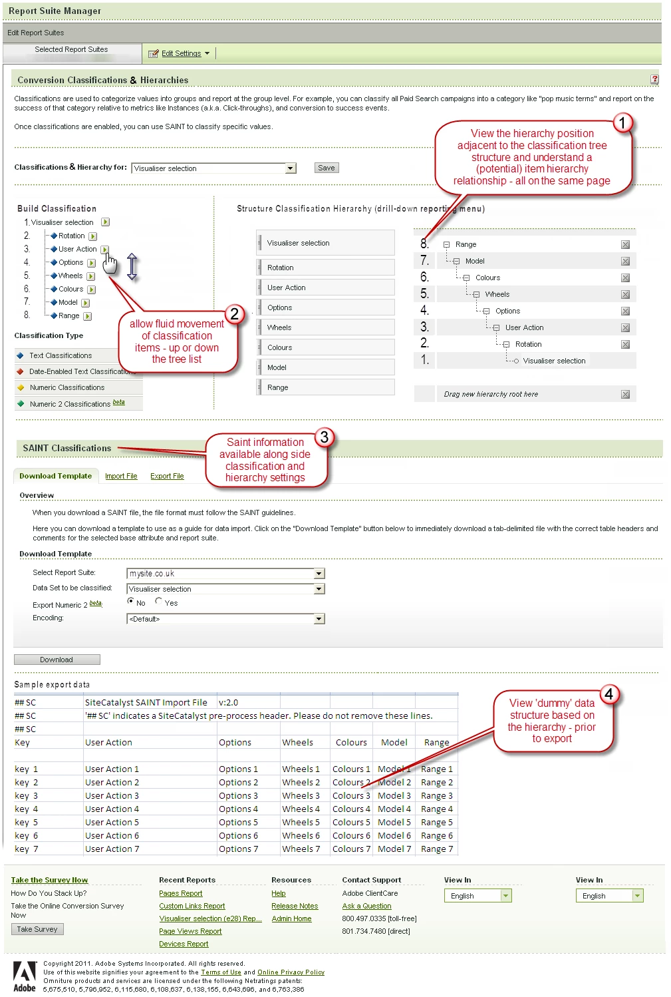Click the arrow icon beside Wheels classification
The width and height of the screenshot is (671, 997).
coord(91,276)
